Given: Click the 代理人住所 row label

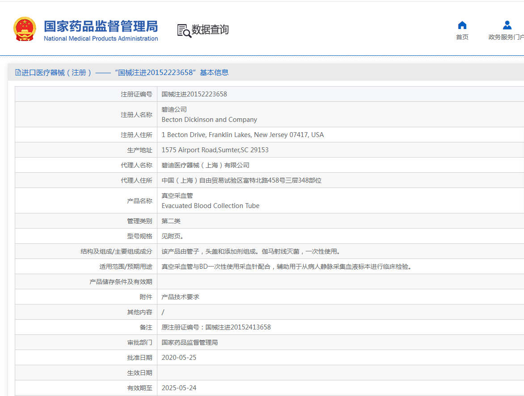Looking at the screenshot, I should pos(136,180).
